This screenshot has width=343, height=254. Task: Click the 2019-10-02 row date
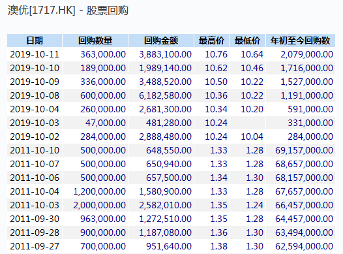(35, 136)
